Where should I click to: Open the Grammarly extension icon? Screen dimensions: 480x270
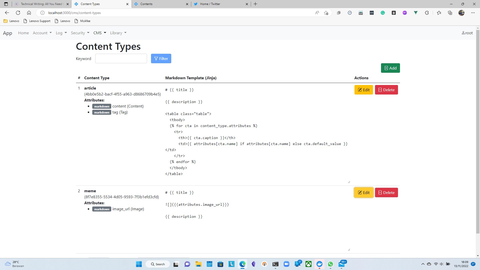coord(383,13)
